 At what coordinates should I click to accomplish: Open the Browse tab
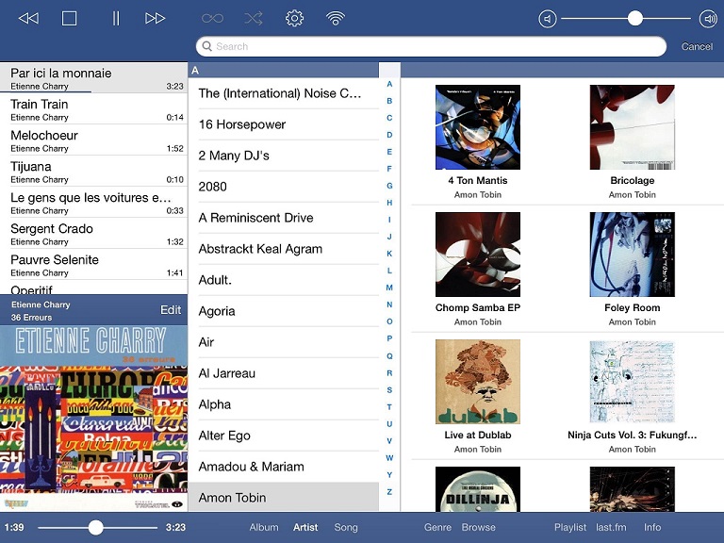(x=478, y=527)
